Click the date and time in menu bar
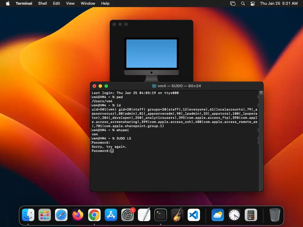This screenshot has height=227, width=303. (x=279, y=3)
